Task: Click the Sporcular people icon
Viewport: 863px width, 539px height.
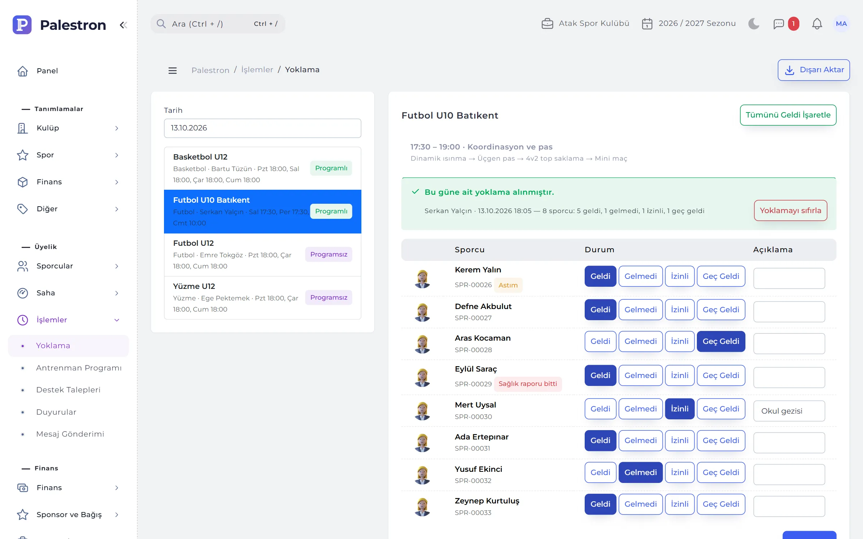Action: 23,266
